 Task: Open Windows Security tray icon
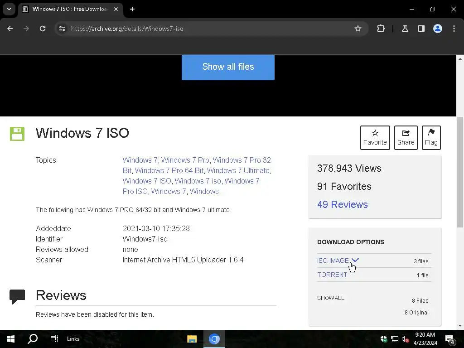pos(384,339)
